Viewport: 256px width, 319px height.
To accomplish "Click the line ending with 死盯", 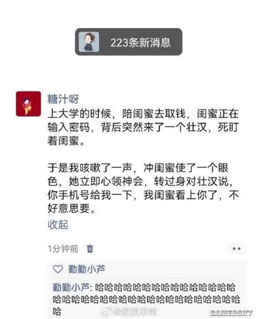I will pos(143,127).
